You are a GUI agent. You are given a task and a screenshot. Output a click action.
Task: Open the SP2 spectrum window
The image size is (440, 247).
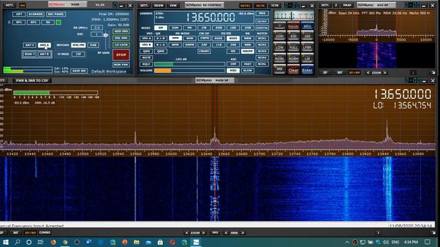click(x=34, y=22)
